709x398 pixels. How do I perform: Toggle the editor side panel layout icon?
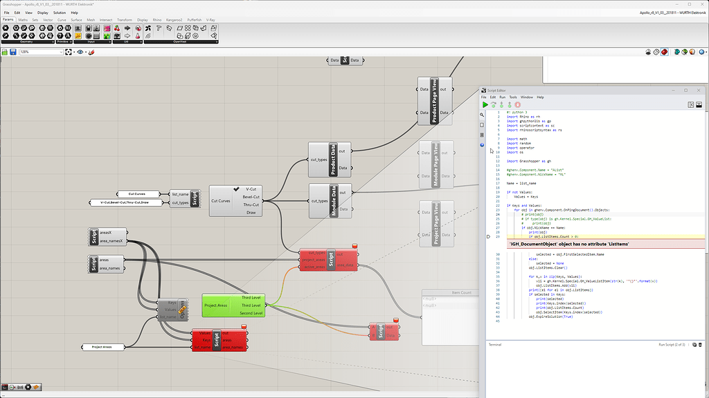pyautogui.click(x=690, y=105)
